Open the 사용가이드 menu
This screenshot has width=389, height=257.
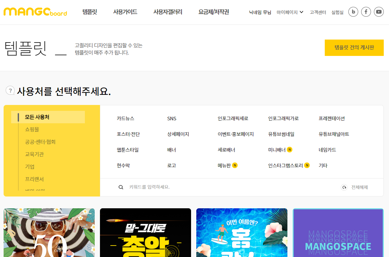pyautogui.click(x=125, y=12)
